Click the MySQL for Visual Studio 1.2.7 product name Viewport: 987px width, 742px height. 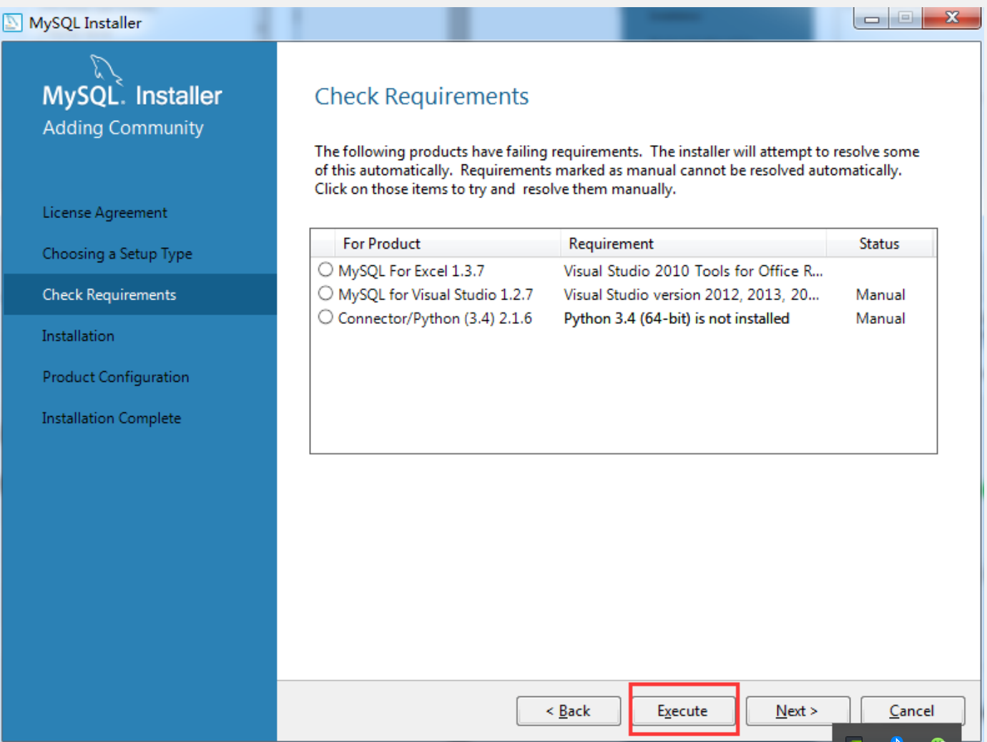[436, 295]
